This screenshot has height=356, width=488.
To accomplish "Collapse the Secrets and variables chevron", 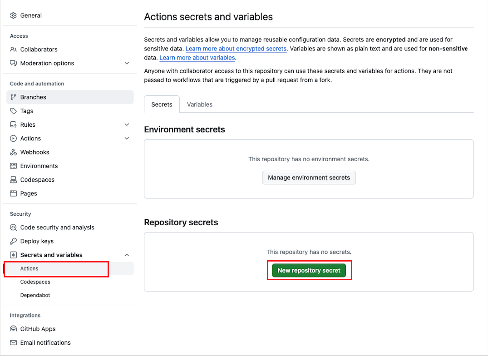I will pos(127,255).
